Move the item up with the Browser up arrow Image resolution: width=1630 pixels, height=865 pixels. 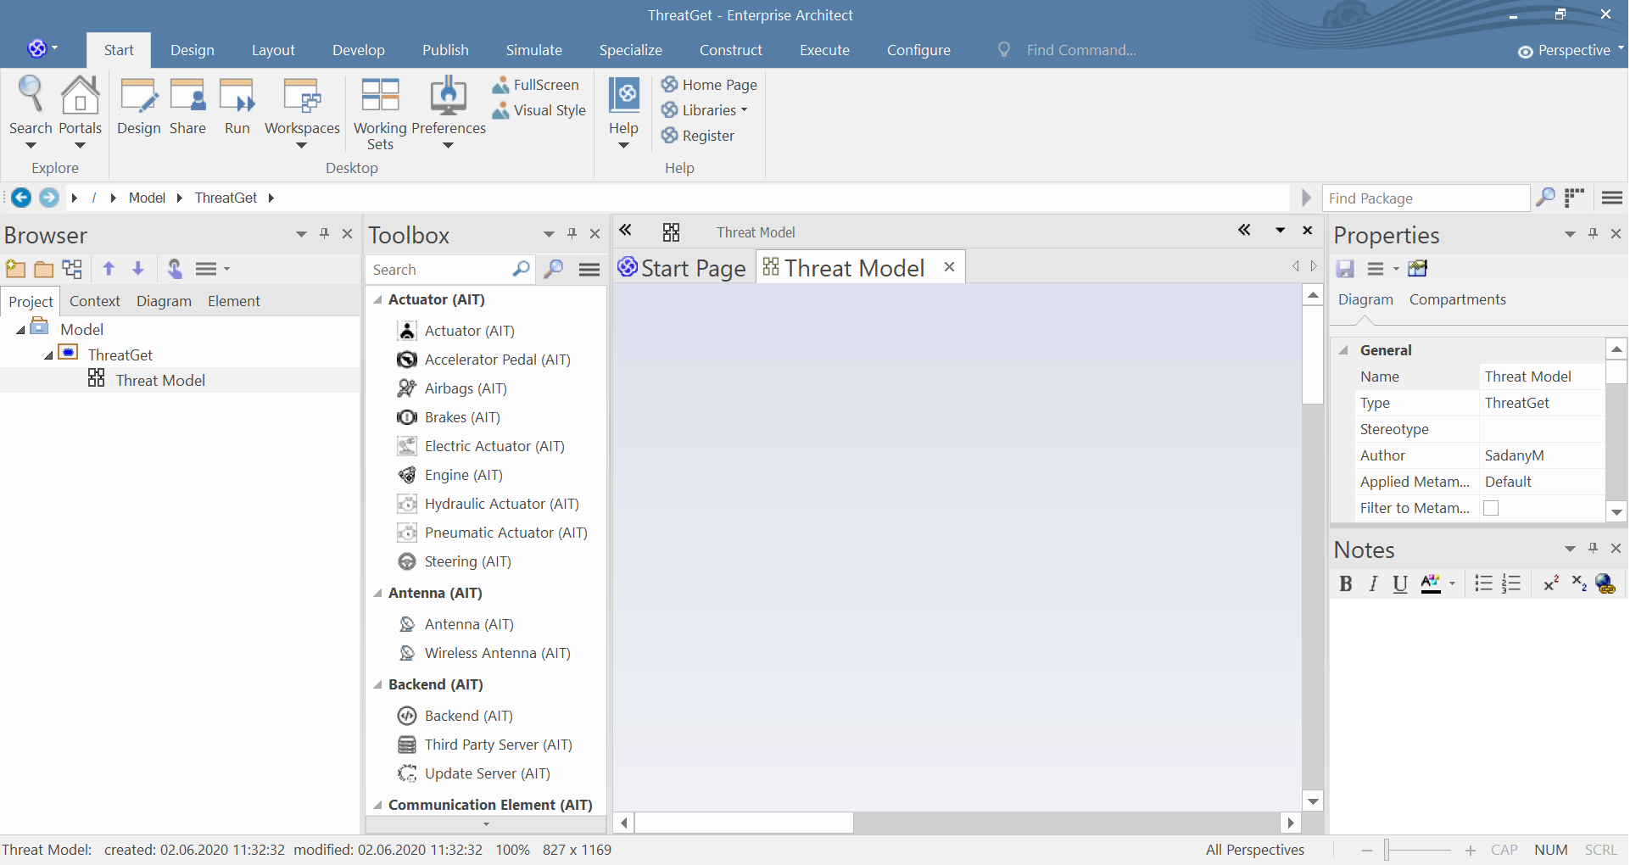coord(109,269)
